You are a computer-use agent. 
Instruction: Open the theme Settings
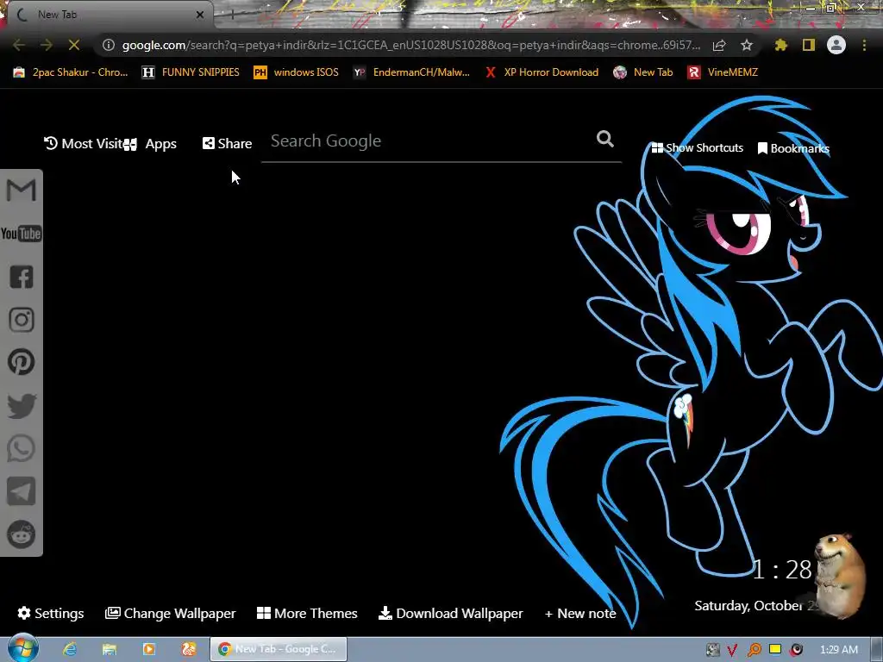[51, 613]
